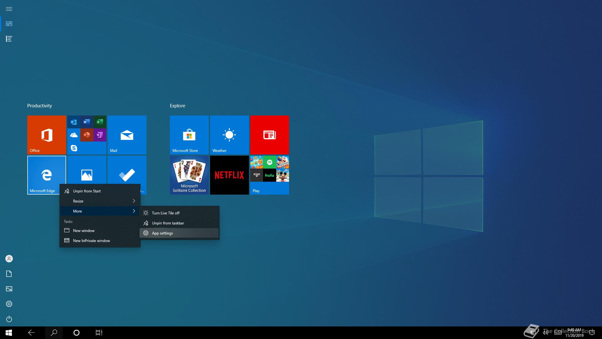Launch Excel from the Office group tile
The image size is (602, 339).
click(x=100, y=122)
